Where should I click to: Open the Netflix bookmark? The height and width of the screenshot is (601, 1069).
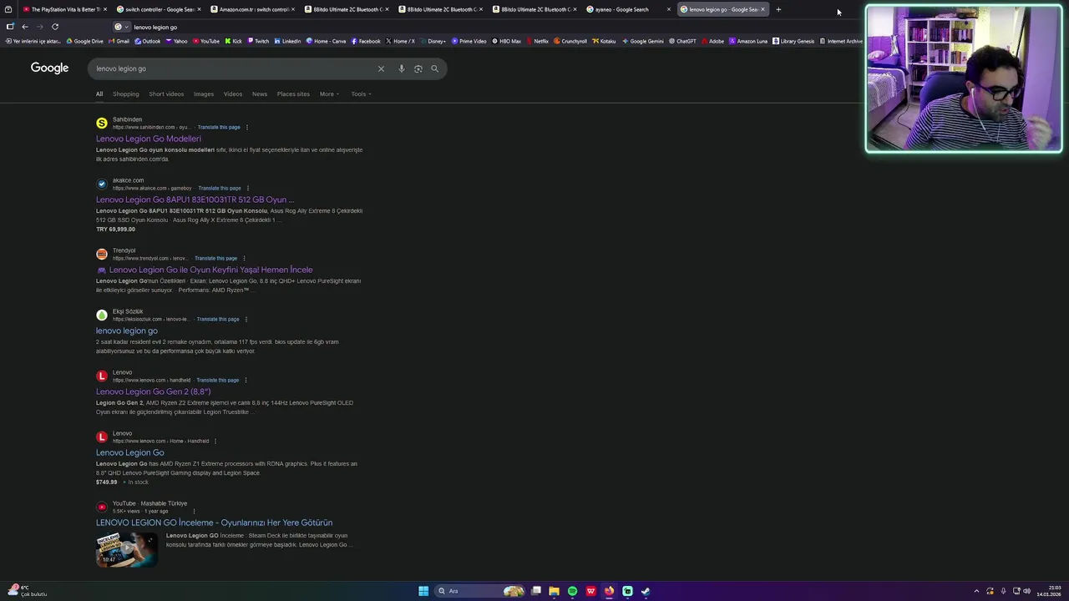click(537, 41)
